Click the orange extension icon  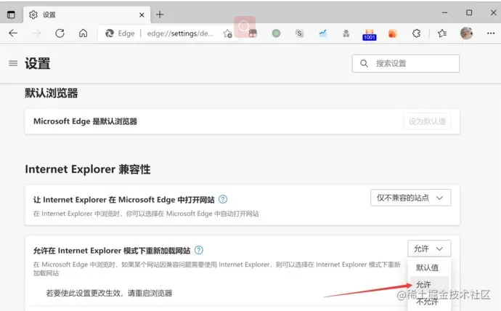pos(393,33)
